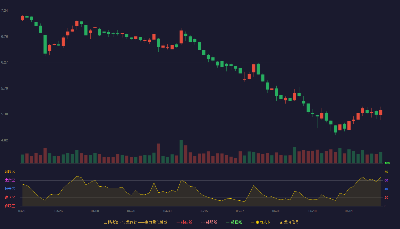400x229 pixels.
Task: Toggle the 主力成本 legend item
Action: coord(261,222)
